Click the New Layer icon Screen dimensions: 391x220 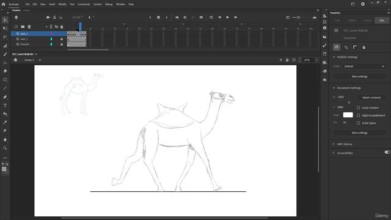[x=16, y=27]
